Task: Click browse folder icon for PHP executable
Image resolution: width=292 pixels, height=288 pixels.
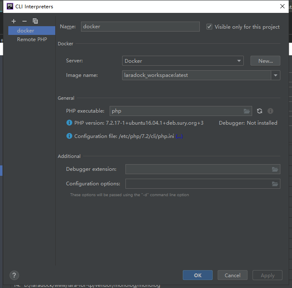Action: [x=247, y=111]
